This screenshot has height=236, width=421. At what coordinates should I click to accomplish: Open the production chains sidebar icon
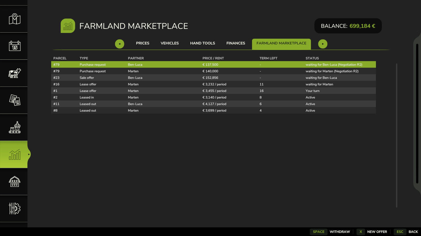pos(15,127)
